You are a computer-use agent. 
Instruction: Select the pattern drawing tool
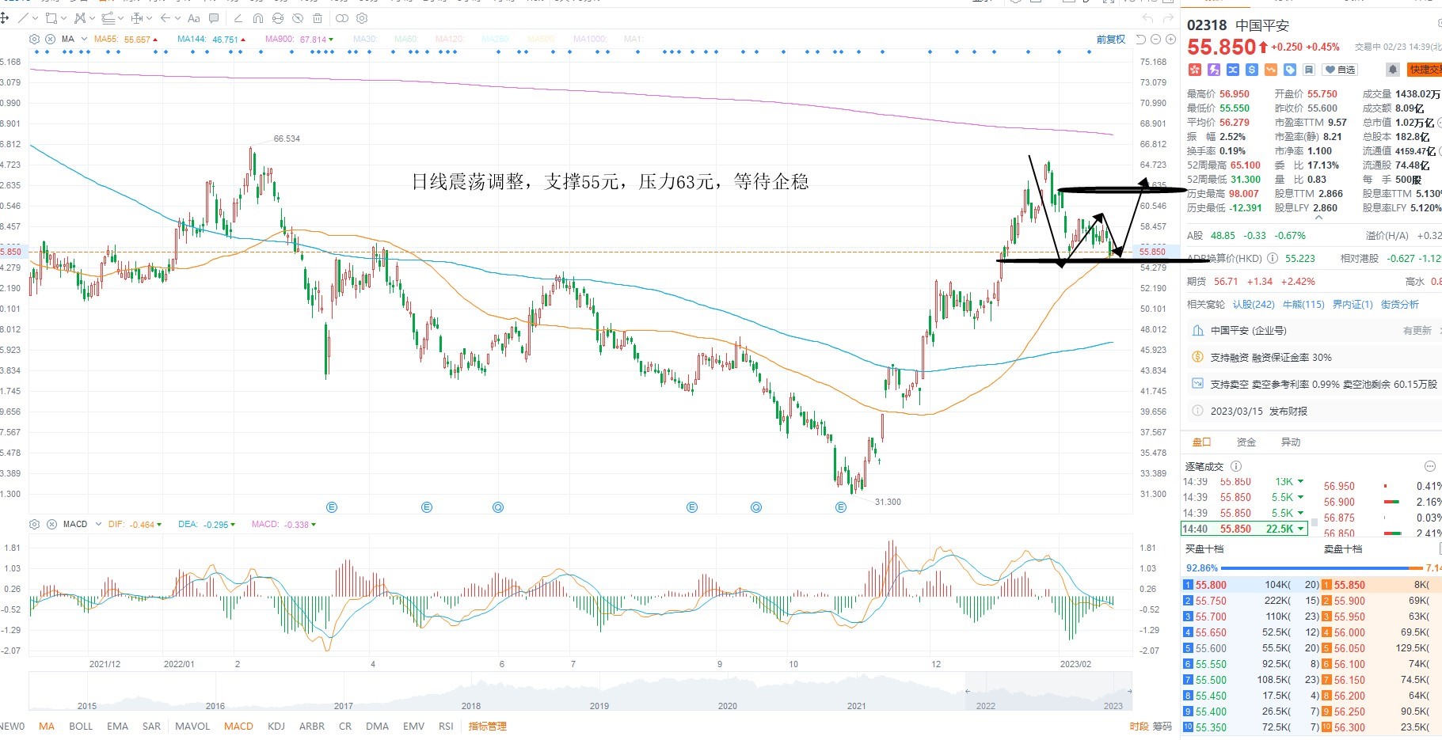point(79,18)
